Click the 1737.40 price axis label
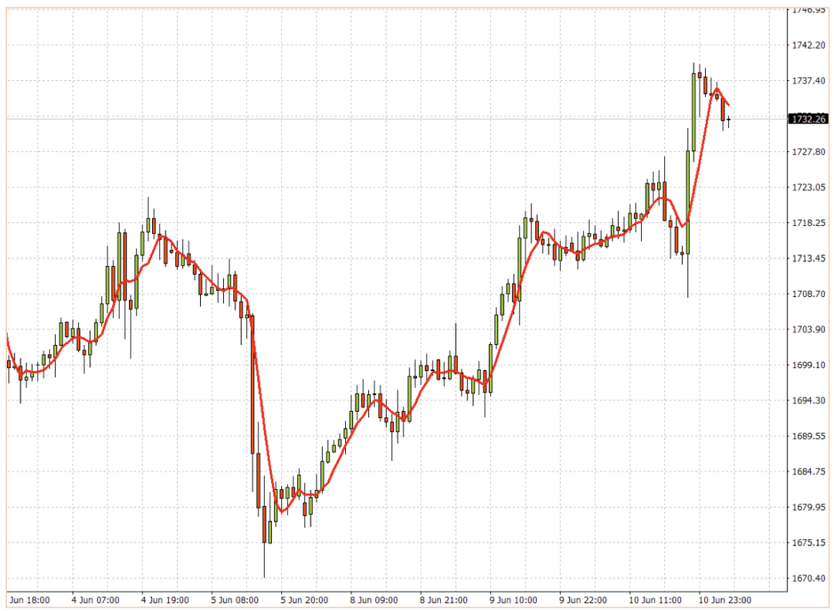Screen dimensions: 834x611 tap(809, 81)
